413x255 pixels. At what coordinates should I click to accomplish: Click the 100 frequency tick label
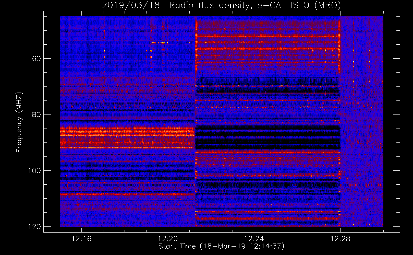(34, 171)
